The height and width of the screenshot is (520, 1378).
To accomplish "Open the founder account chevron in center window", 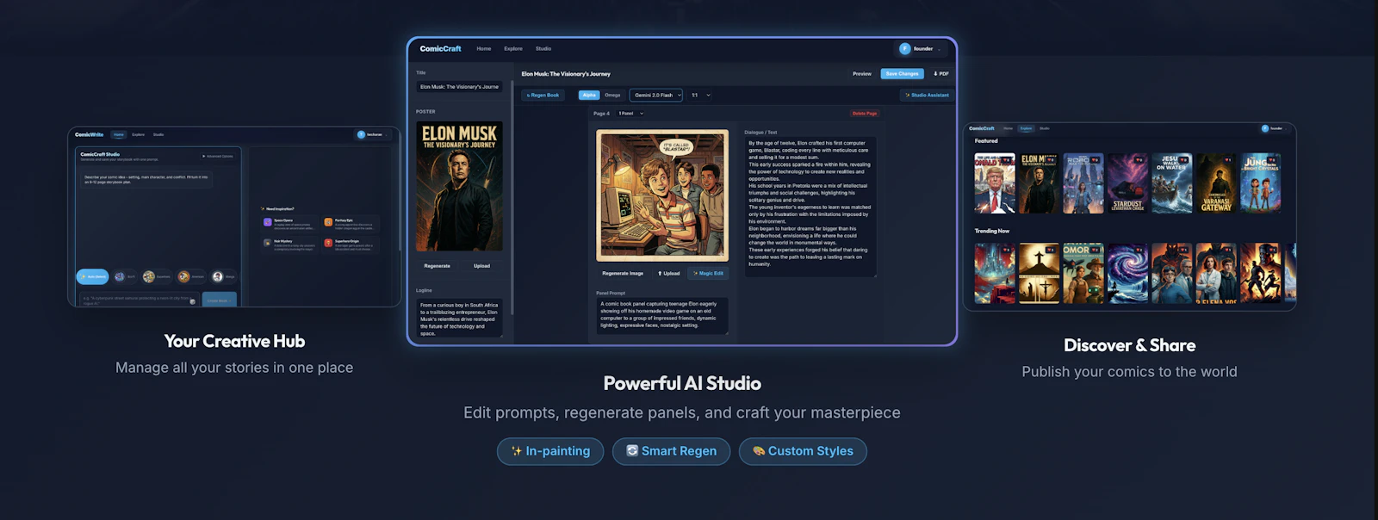I will (940, 49).
